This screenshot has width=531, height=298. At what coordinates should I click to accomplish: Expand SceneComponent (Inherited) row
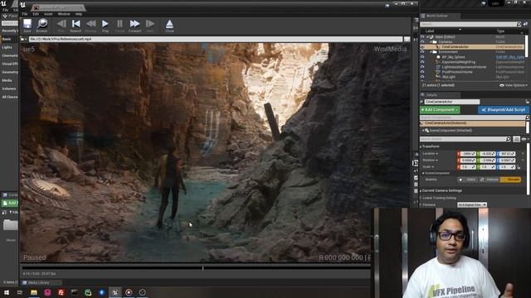click(423, 131)
